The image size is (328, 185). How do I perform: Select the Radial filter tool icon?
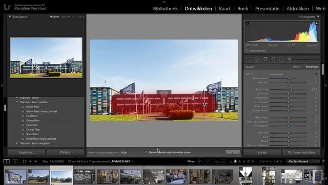click(x=281, y=60)
